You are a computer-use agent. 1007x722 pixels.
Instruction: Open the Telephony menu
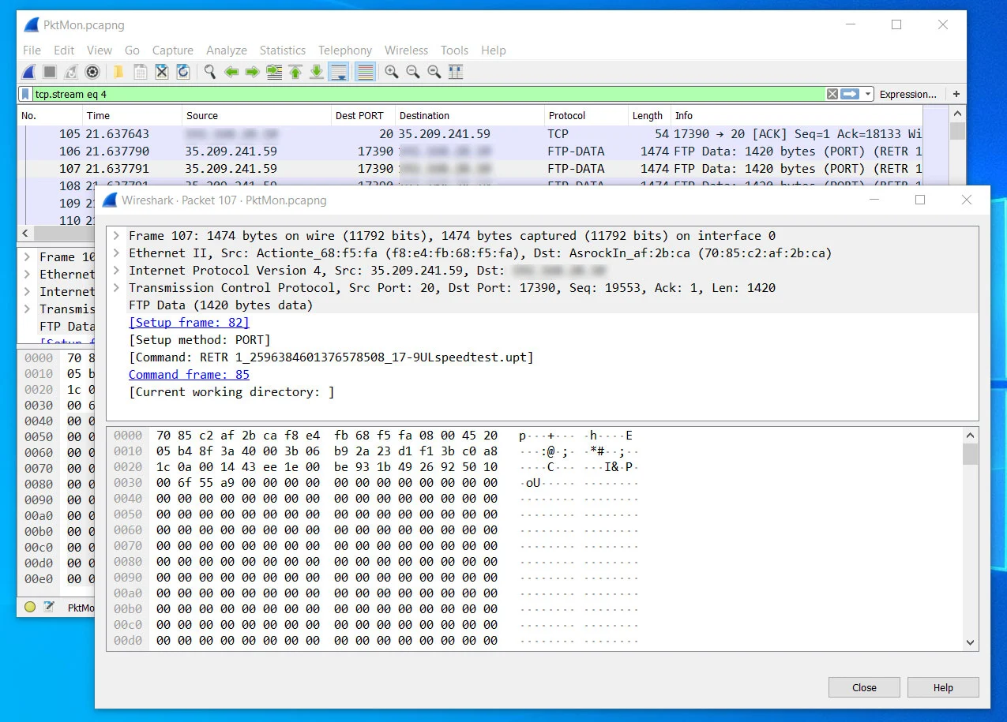(345, 51)
